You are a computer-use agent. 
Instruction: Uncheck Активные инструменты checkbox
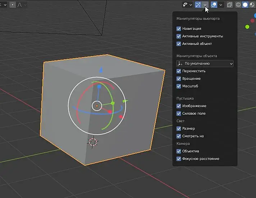click(x=179, y=36)
